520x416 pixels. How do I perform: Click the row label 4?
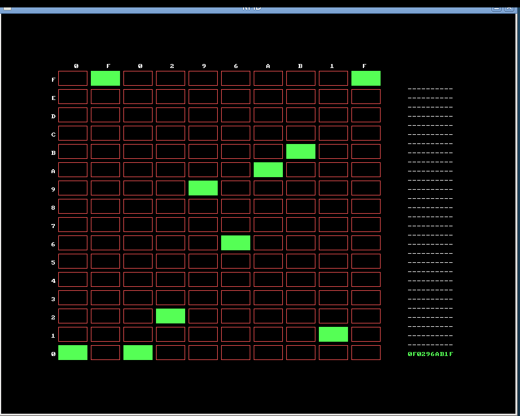53,281
